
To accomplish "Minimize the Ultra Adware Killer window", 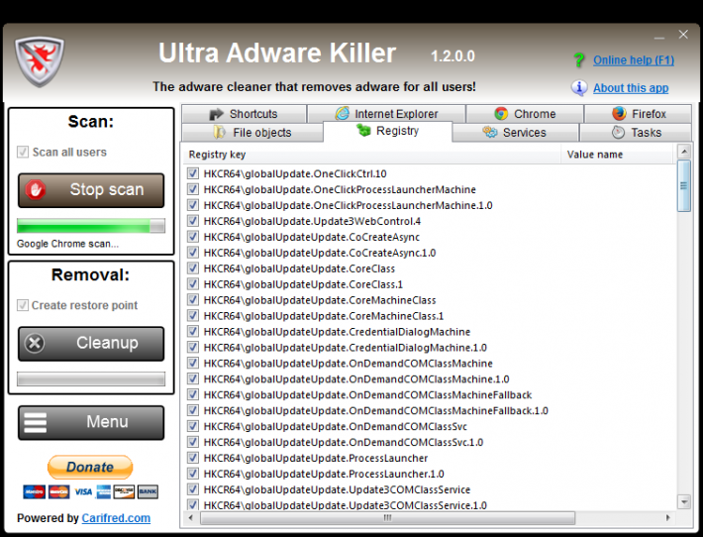I will [659, 36].
